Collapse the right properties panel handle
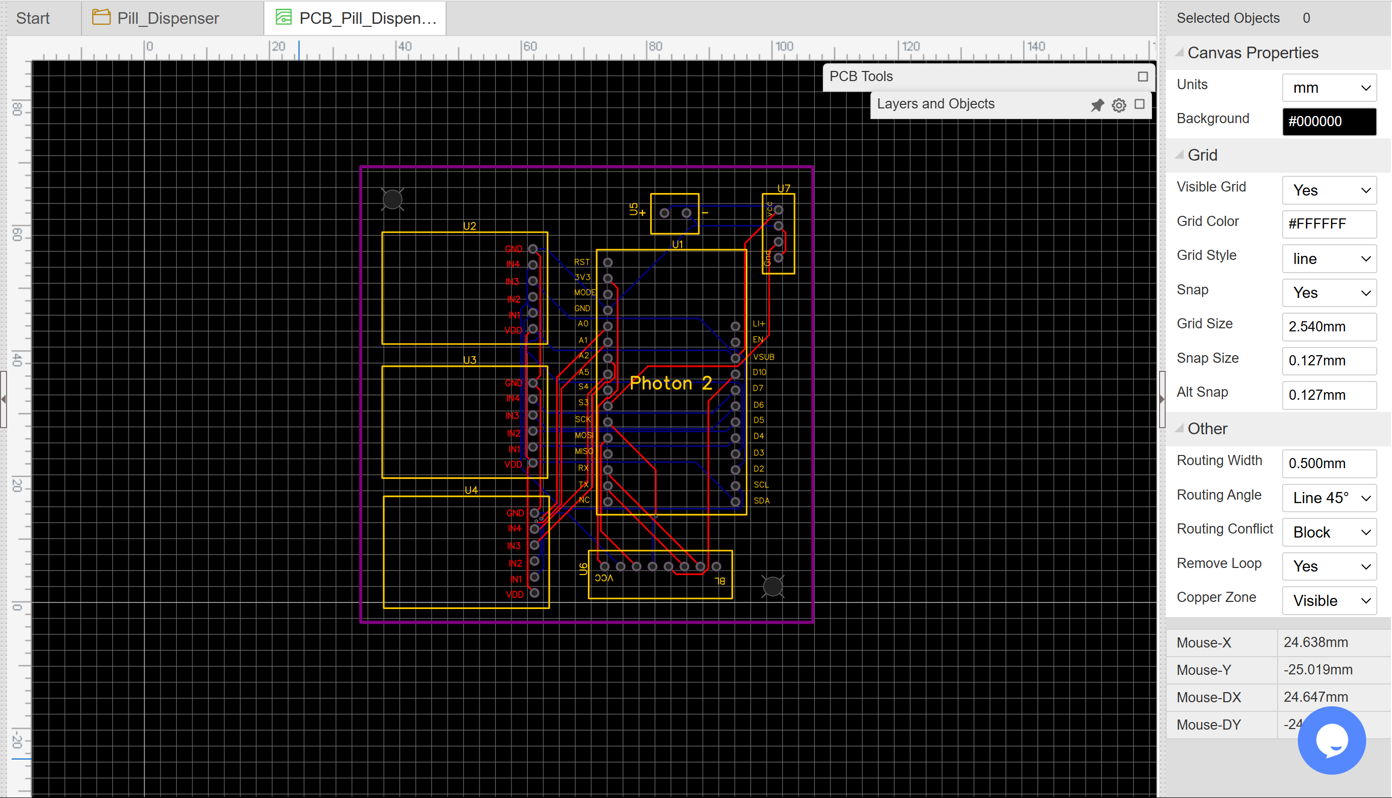This screenshot has width=1392, height=798. [1162, 399]
